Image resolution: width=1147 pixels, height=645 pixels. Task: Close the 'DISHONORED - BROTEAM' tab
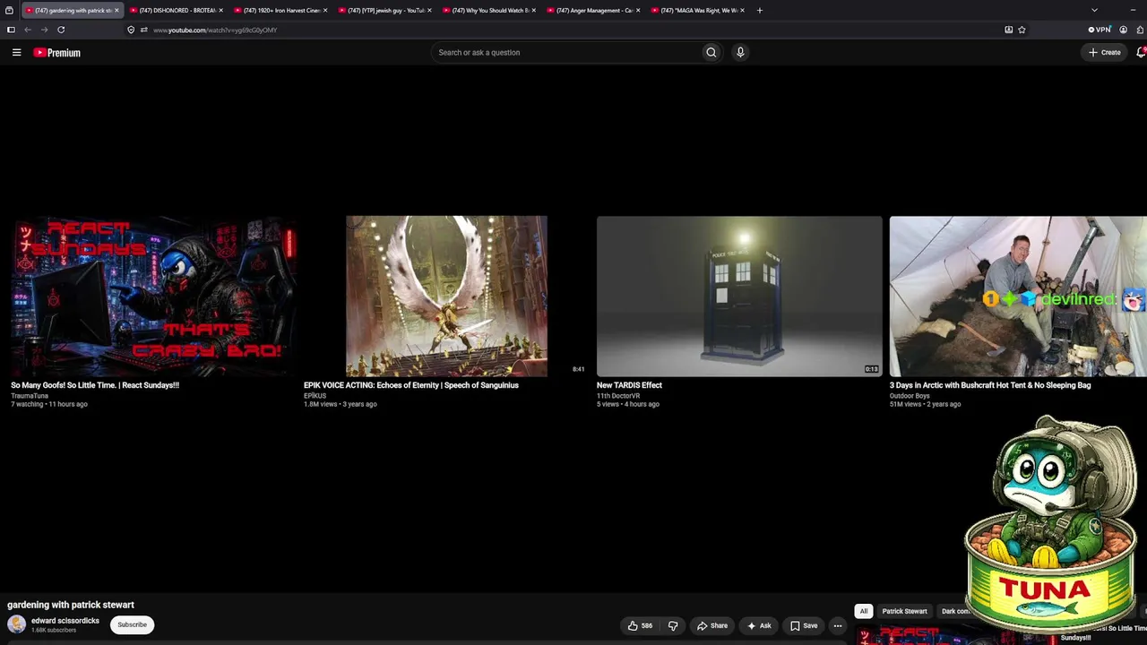[x=220, y=11]
